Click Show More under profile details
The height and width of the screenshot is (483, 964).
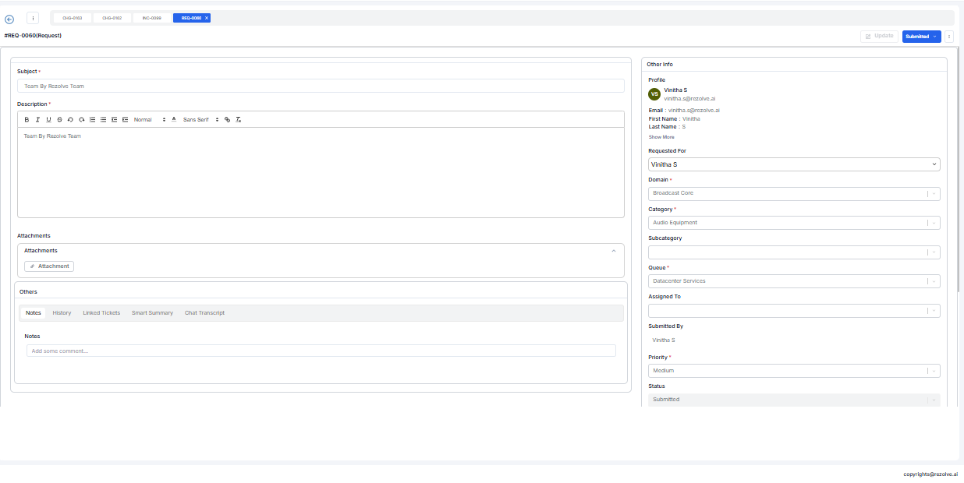661,137
